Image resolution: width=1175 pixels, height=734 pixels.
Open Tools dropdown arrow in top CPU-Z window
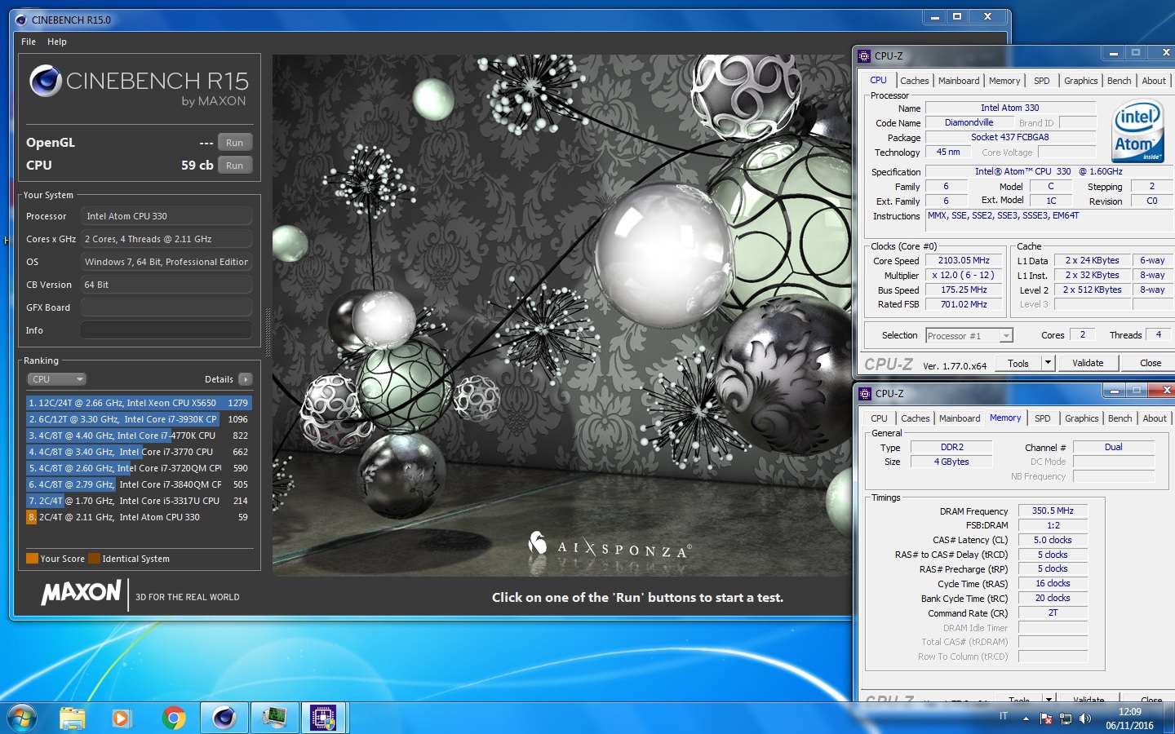pos(1049,364)
